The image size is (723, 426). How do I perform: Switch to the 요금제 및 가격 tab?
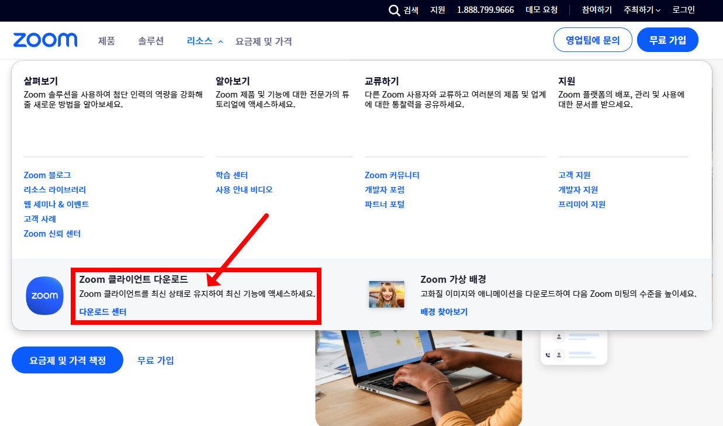[x=264, y=41]
